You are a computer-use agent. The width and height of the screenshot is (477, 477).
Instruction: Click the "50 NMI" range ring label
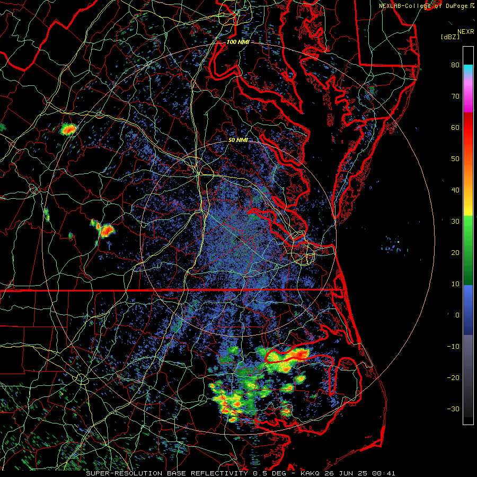238,140
